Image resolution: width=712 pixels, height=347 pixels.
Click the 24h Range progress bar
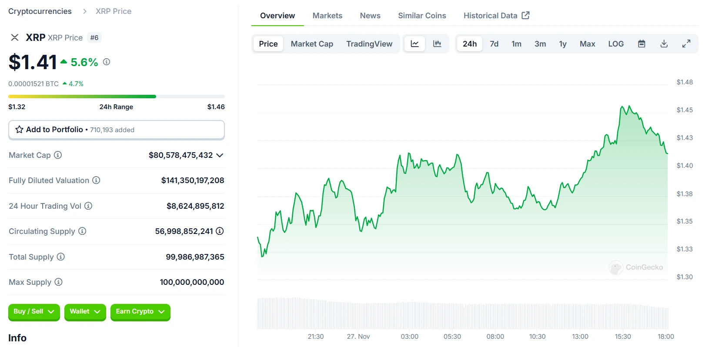click(117, 97)
